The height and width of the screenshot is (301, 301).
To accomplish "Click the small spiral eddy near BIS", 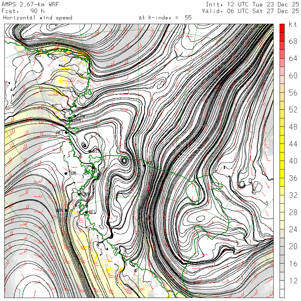I will click(x=84, y=145).
